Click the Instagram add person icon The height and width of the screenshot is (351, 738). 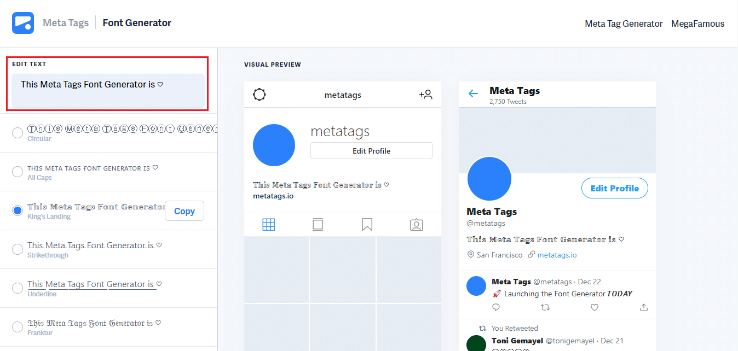(x=426, y=95)
